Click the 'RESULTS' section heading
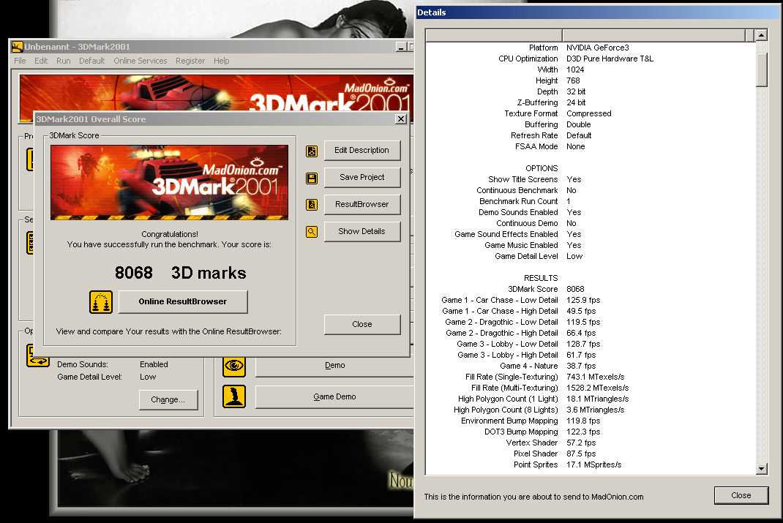This screenshot has width=783, height=523. tap(541, 278)
